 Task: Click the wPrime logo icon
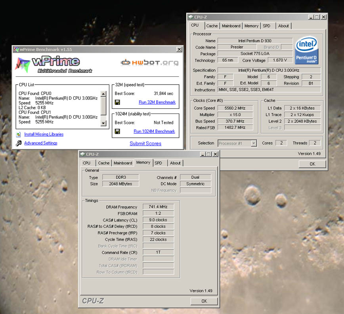pos(22,65)
